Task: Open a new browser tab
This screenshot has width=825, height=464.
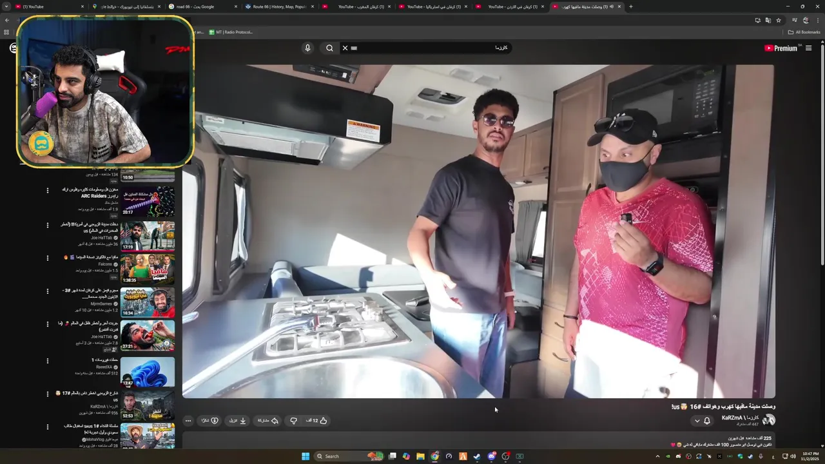Action: point(630,6)
